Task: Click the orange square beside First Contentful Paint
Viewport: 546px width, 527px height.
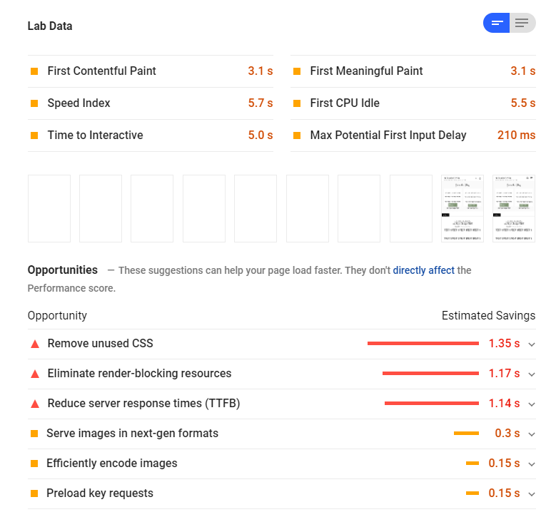Action: tap(34, 71)
